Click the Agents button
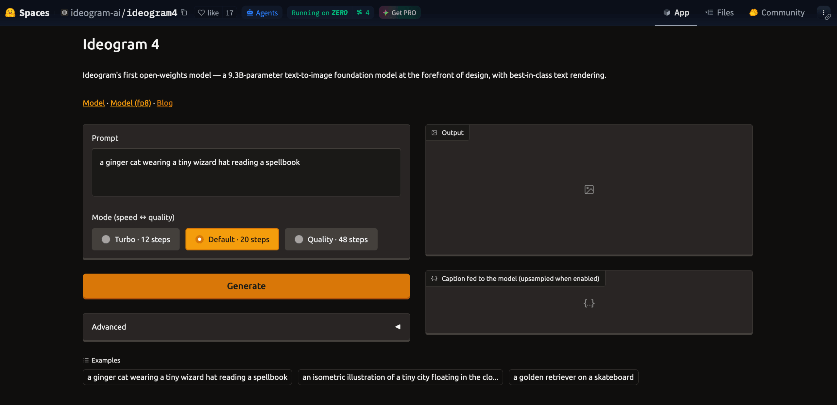837x405 pixels. 262,13
